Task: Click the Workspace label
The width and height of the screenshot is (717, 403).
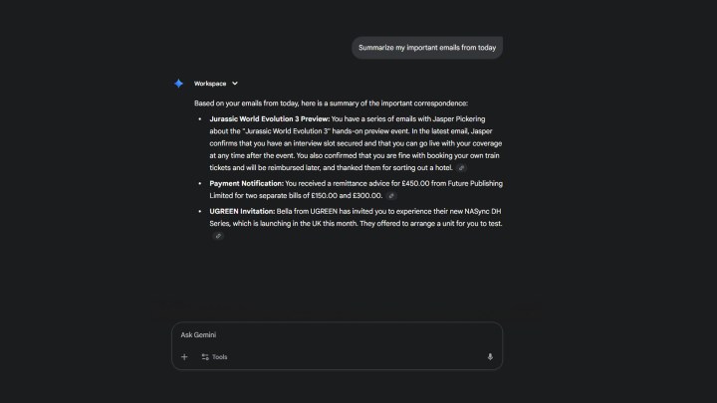Action: [x=210, y=84]
